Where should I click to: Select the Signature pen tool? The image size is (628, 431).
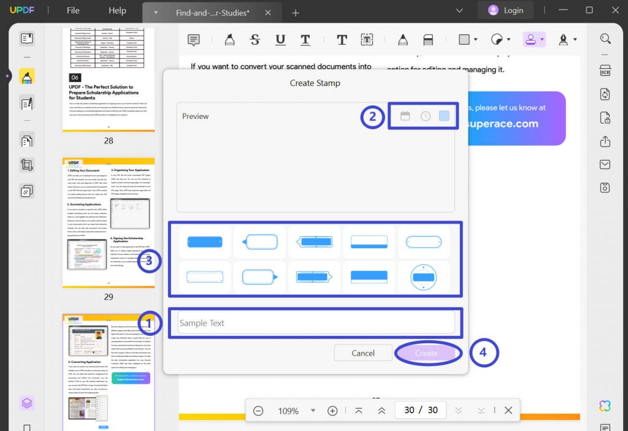[563, 39]
